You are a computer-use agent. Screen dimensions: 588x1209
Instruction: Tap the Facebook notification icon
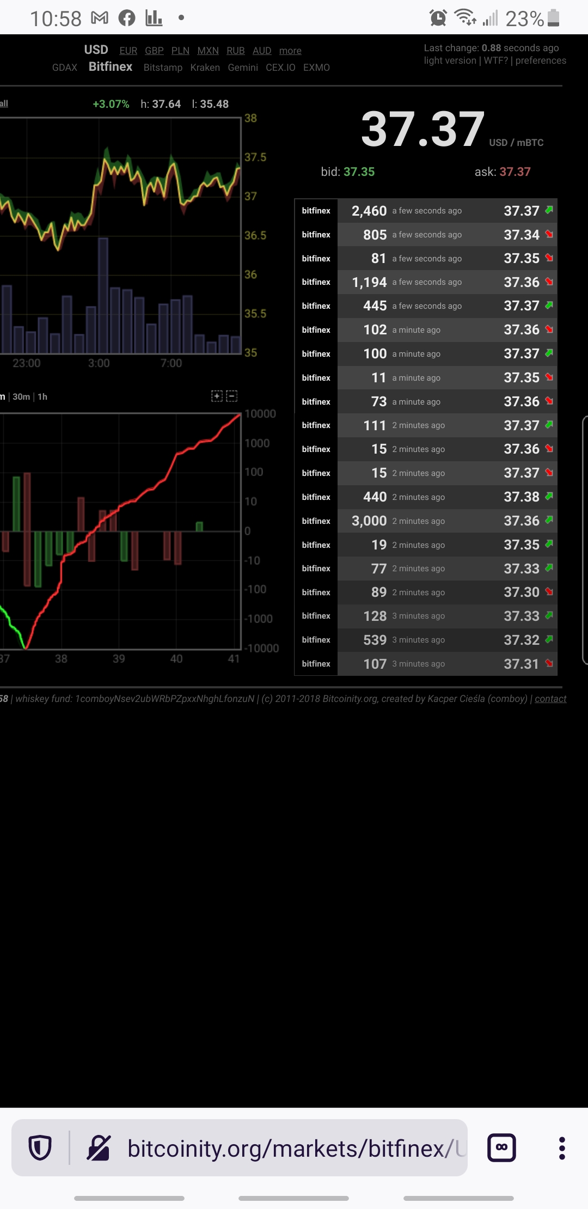tap(127, 18)
